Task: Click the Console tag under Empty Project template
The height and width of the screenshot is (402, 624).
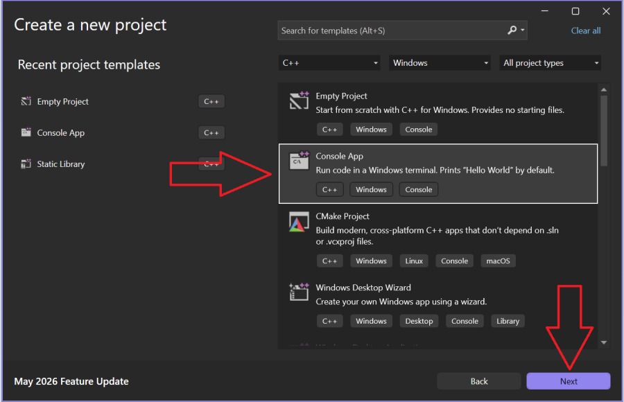Action: click(418, 130)
